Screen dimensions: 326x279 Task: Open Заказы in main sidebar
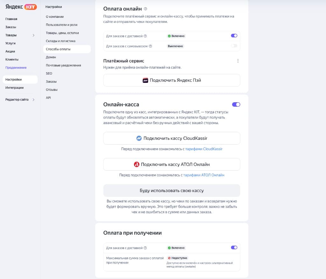[x=11, y=27]
